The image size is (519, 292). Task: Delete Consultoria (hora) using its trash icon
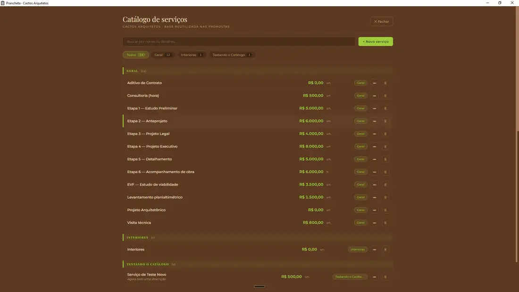click(x=385, y=96)
